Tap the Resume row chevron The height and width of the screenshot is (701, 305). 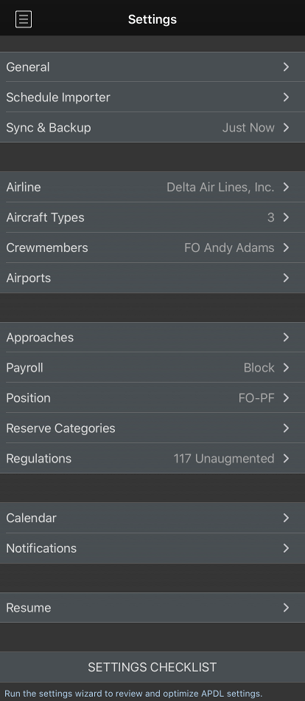click(287, 608)
